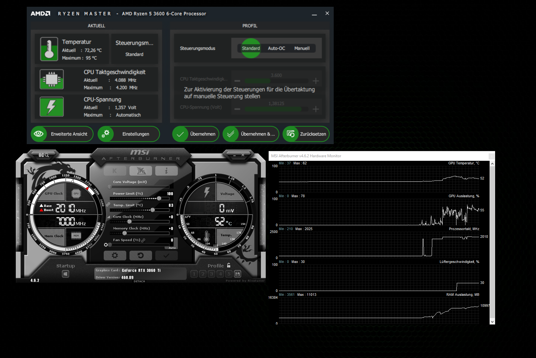Click the Temp. Limit value 83
Viewport: 536px width, 358px height.
(x=171, y=205)
